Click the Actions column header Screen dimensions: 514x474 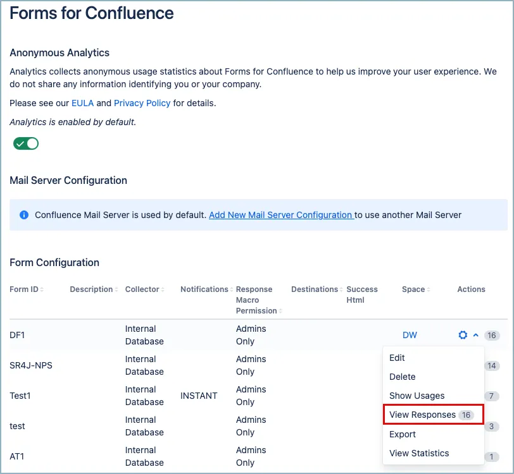(x=471, y=289)
